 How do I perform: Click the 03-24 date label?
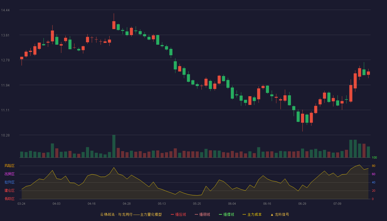[21, 204]
